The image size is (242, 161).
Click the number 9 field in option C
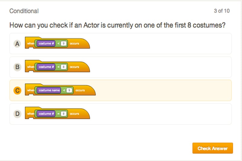tap(69, 90)
